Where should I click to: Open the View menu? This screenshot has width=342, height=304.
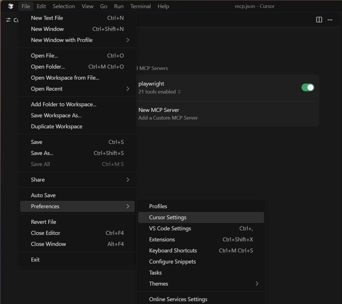point(87,6)
